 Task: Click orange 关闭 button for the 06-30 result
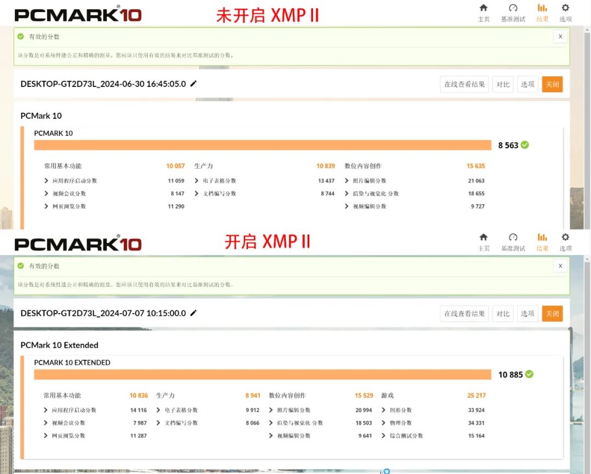click(552, 84)
